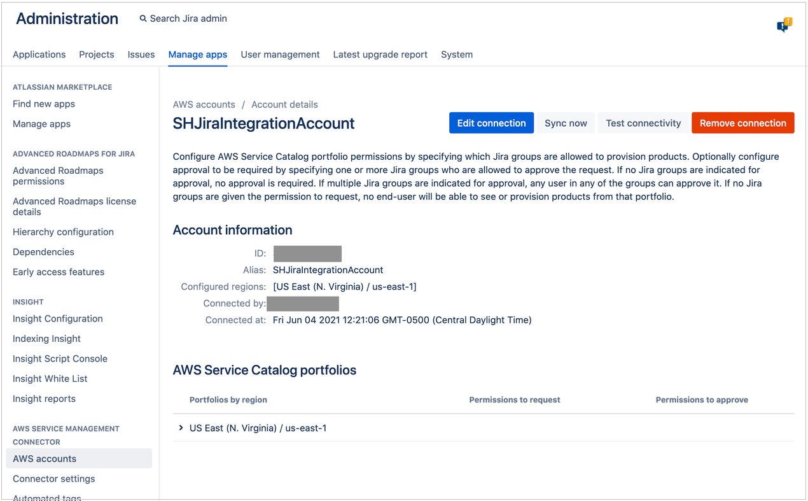Open Insight reports

pos(44,399)
